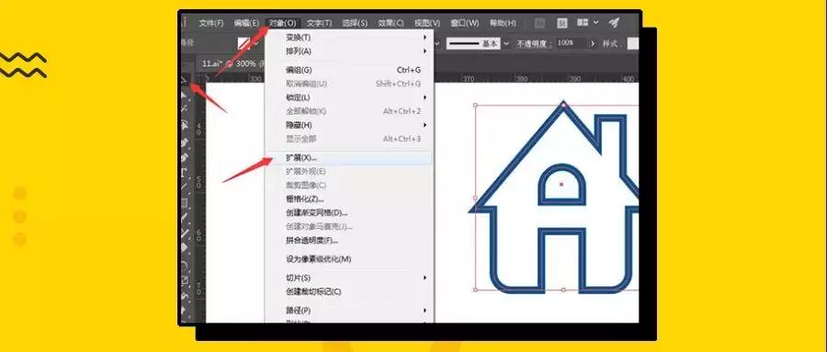The height and width of the screenshot is (352, 827).
Task: Expand the arrange documents dropdown arrow
Action: point(596,23)
